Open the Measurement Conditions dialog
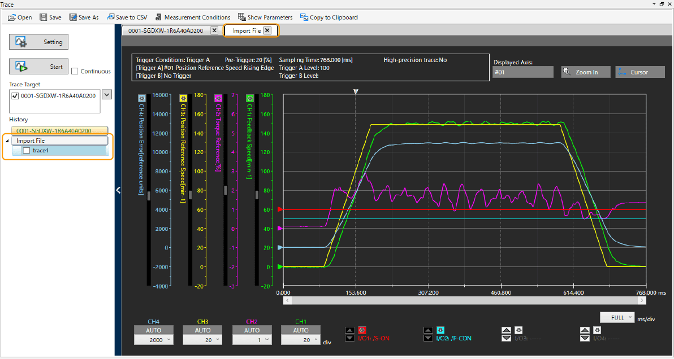 [193, 17]
